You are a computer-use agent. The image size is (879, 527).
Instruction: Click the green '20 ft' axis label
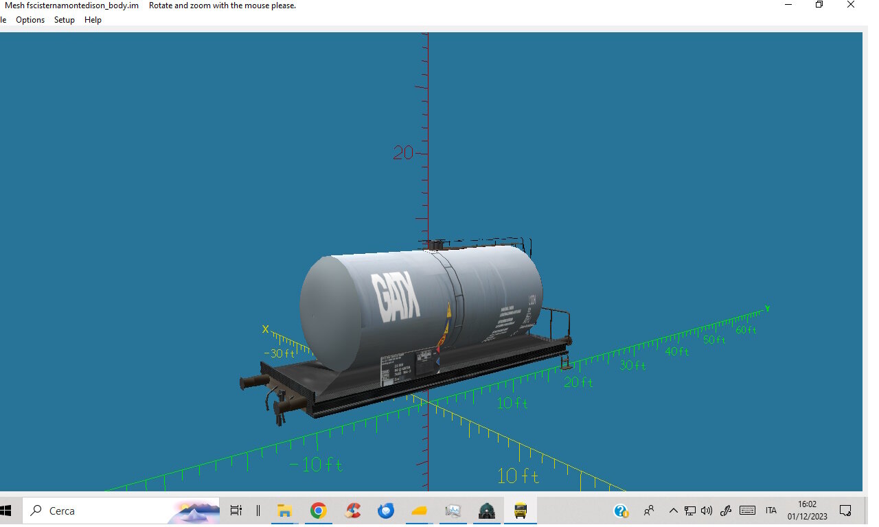point(578,382)
